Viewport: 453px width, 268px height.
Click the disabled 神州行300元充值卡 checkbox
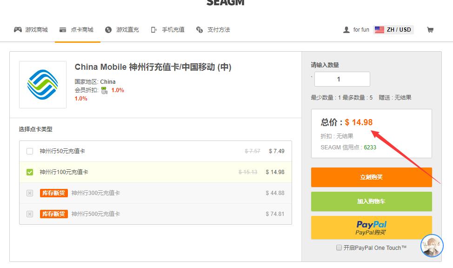(x=30, y=193)
